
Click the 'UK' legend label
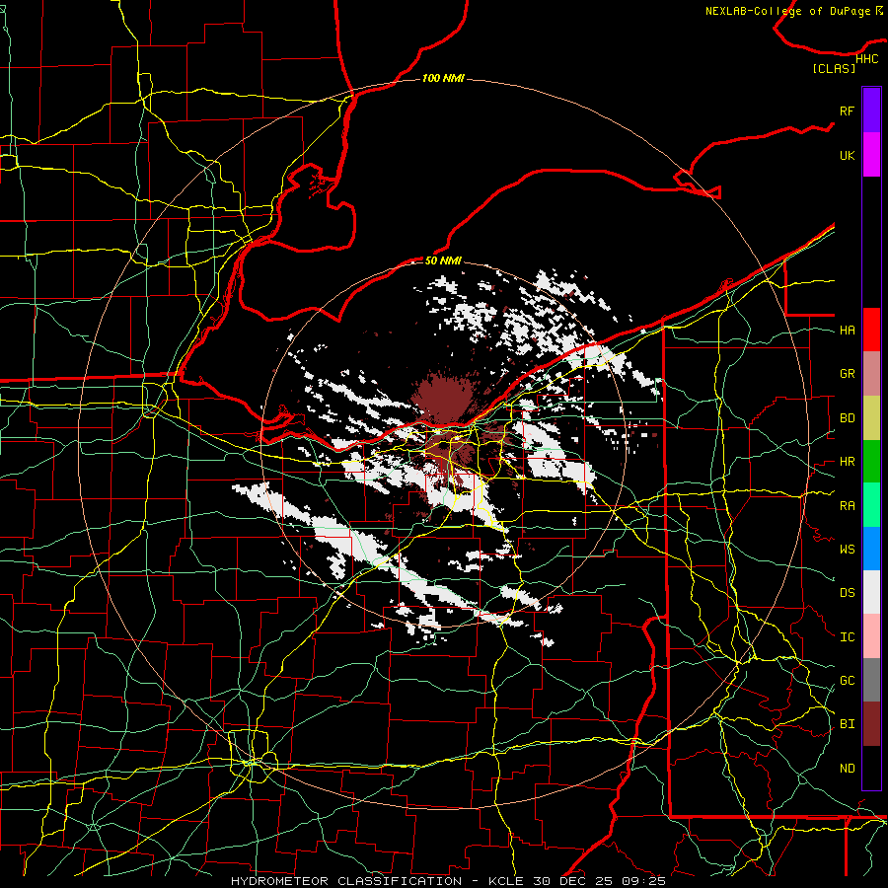(848, 155)
